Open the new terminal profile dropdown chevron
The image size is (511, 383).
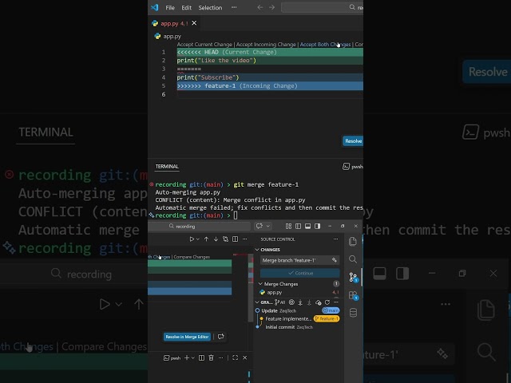pyautogui.click(x=193, y=358)
